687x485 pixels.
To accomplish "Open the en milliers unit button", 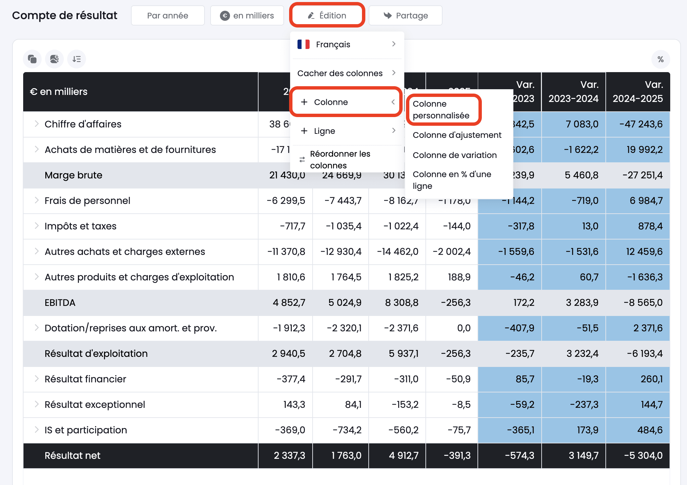I will click(x=247, y=15).
